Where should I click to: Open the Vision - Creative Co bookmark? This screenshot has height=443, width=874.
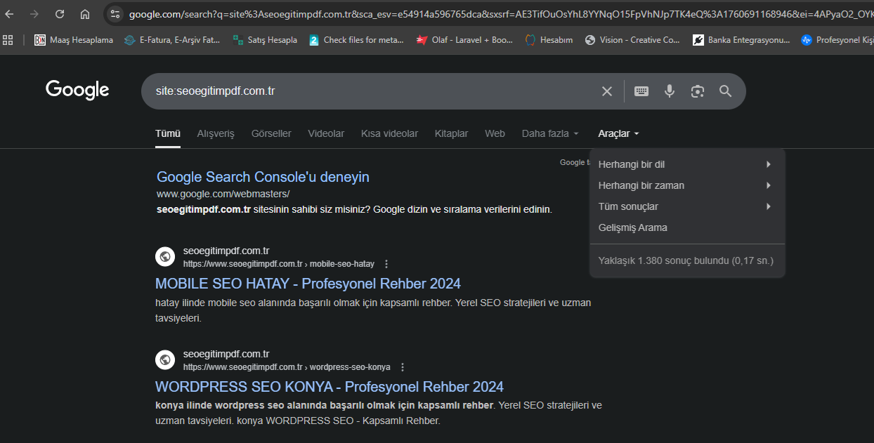pos(632,40)
